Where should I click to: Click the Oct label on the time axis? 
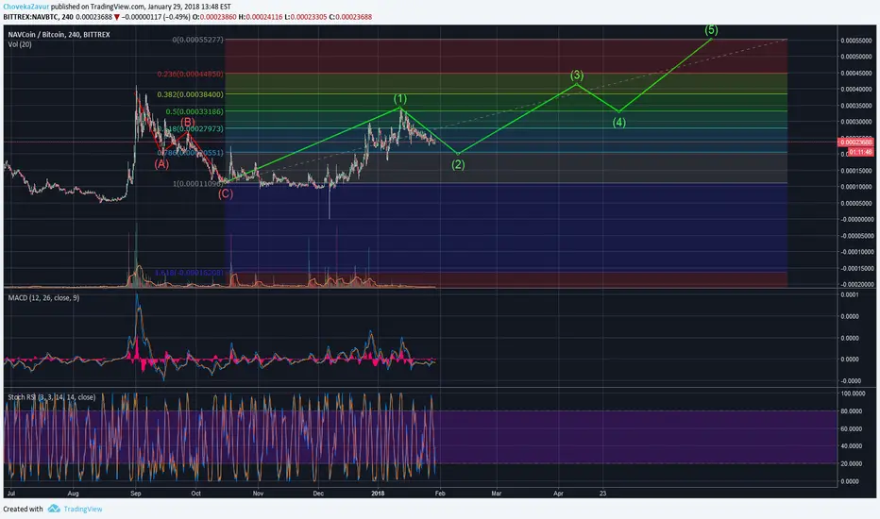[x=195, y=494]
